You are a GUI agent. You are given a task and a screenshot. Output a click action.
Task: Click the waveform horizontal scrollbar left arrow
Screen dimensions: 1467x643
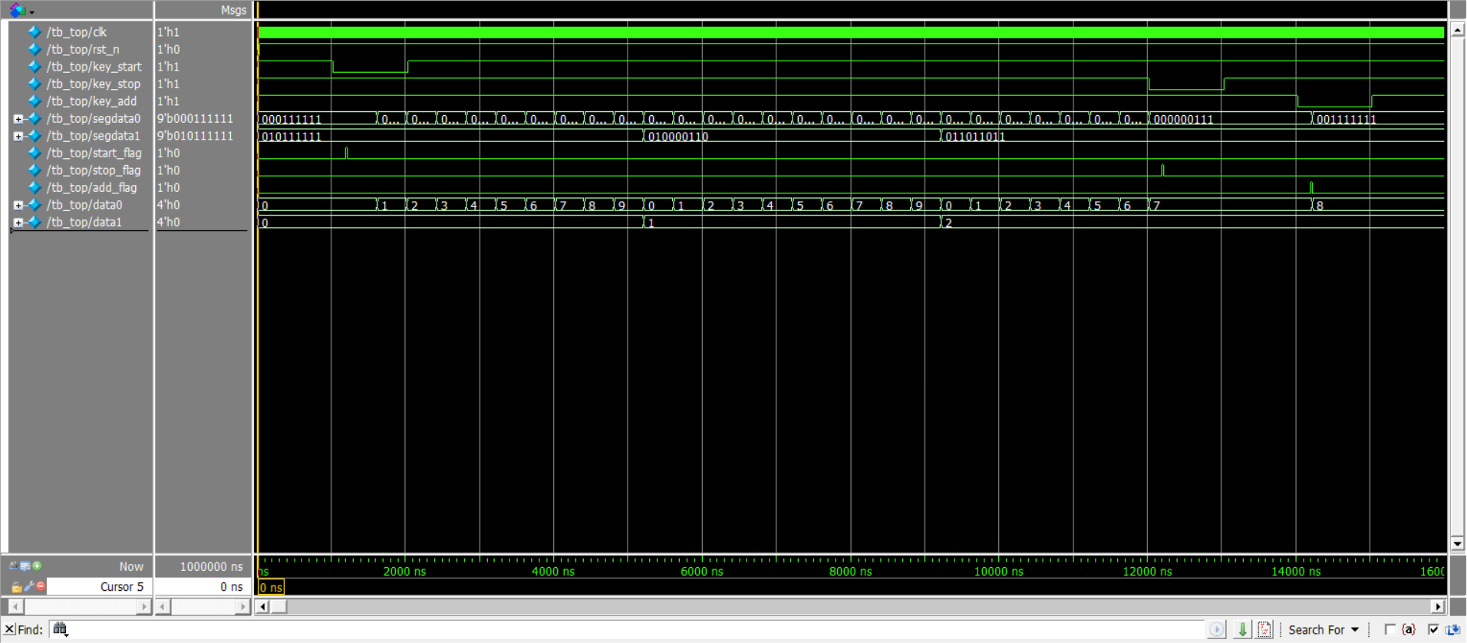tap(262, 606)
